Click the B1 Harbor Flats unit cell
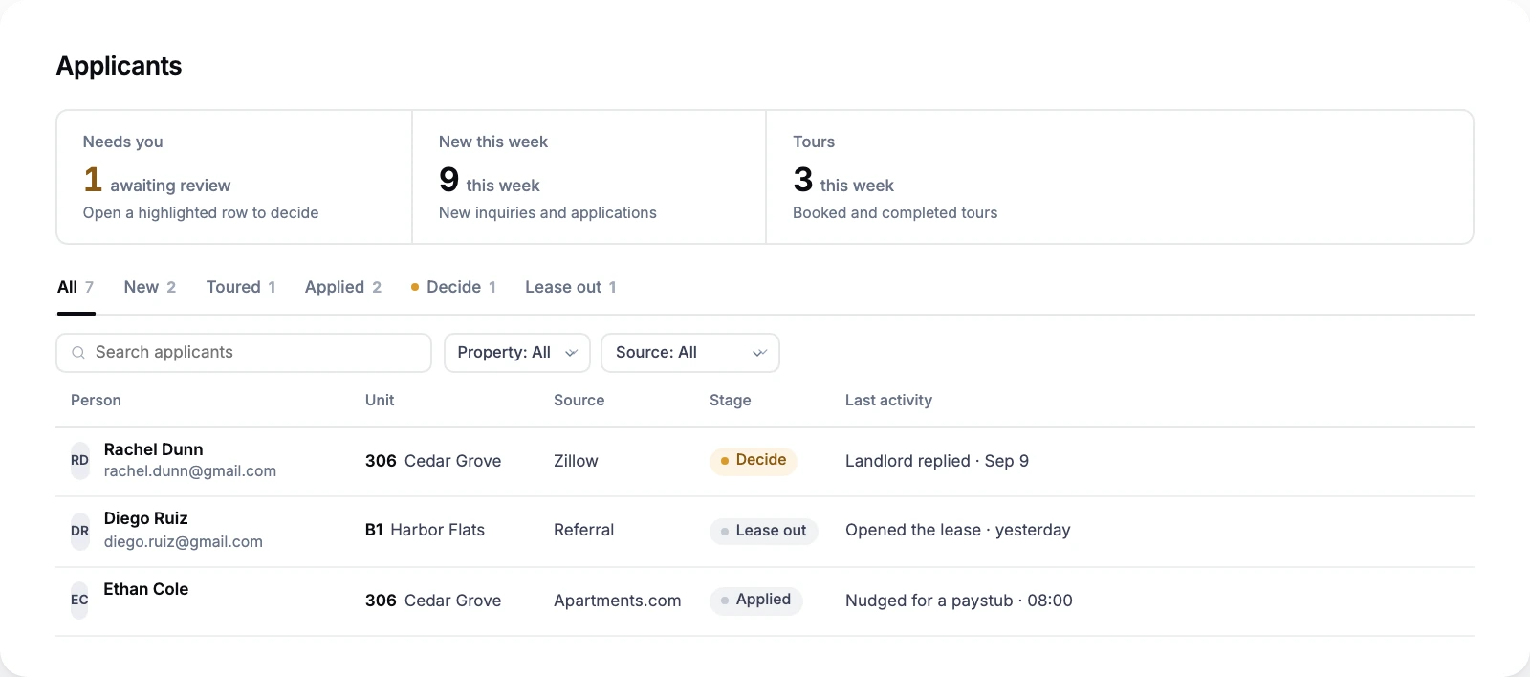Viewport: 1530px width, 677px height. coord(425,530)
